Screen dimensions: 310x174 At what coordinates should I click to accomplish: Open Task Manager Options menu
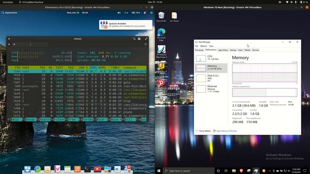[203, 46]
